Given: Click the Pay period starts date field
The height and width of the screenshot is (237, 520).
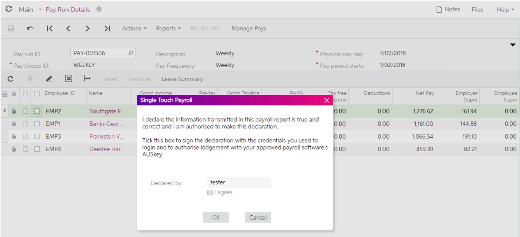Looking at the screenshot, I should [x=409, y=65].
